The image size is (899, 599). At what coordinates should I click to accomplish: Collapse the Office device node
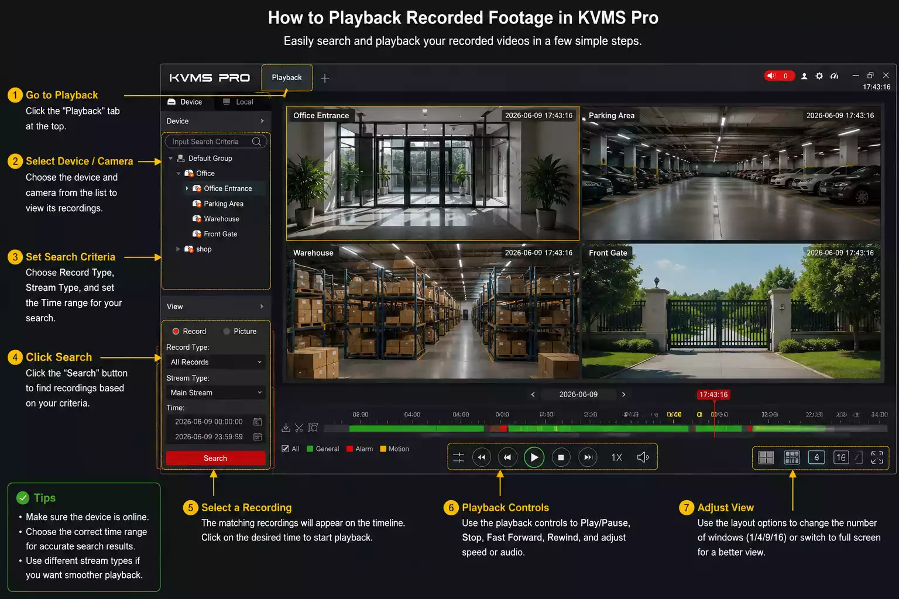(x=179, y=174)
